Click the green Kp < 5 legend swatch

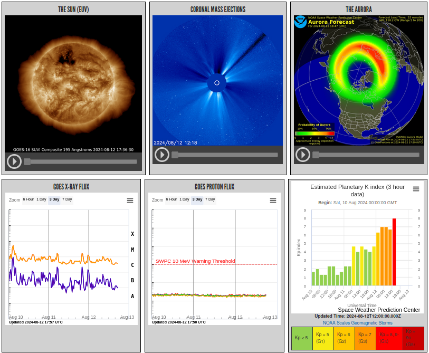(302, 338)
